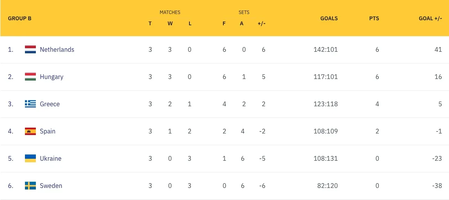Click Sweden goals score 82:120

click(327, 186)
